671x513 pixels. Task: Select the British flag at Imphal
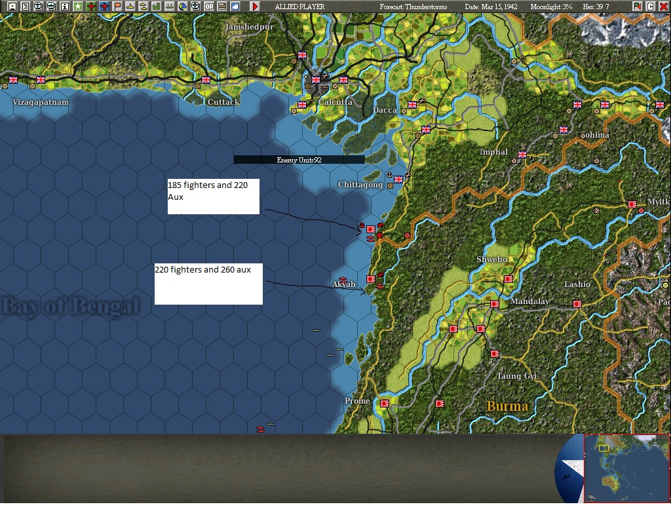pos(522,155)
